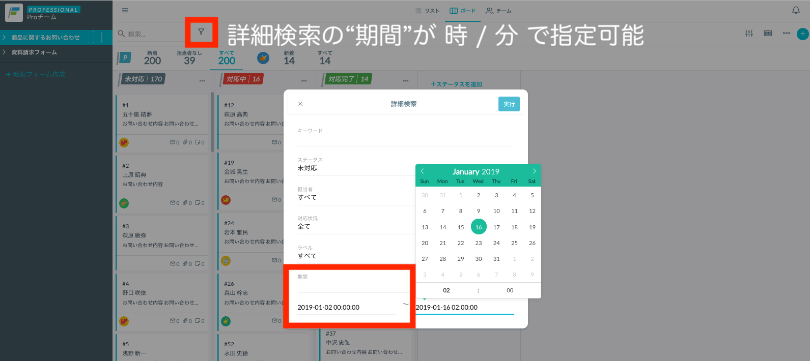
Task: Click ＋ステータスを追加 link
Action: [456, 84]
